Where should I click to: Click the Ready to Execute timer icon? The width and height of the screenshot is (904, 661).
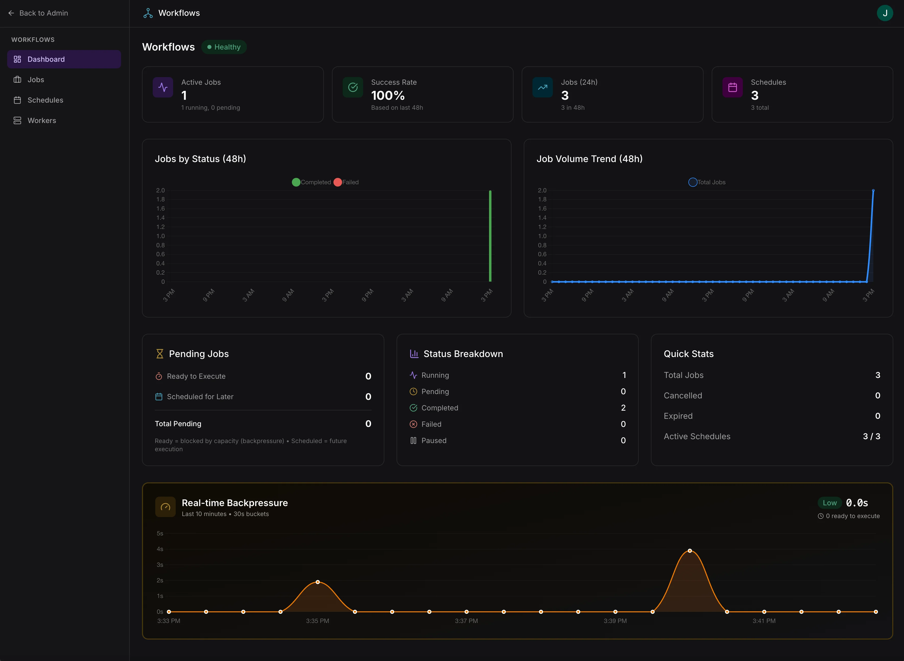(159, 376)
